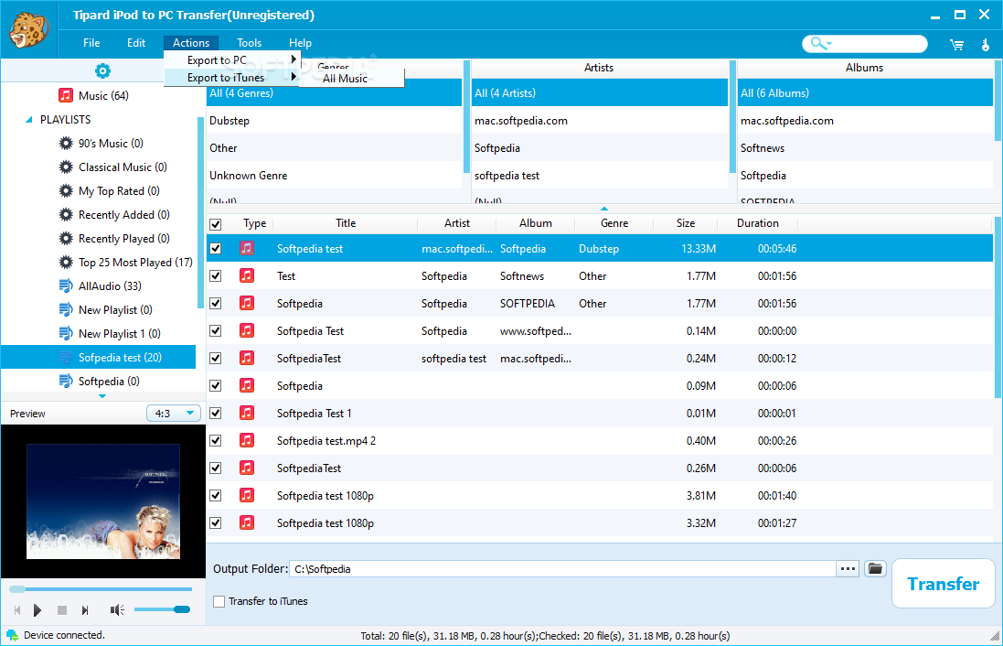
Task: Click the Classical Music playlist gear icon
Action: tap(65, 167)
